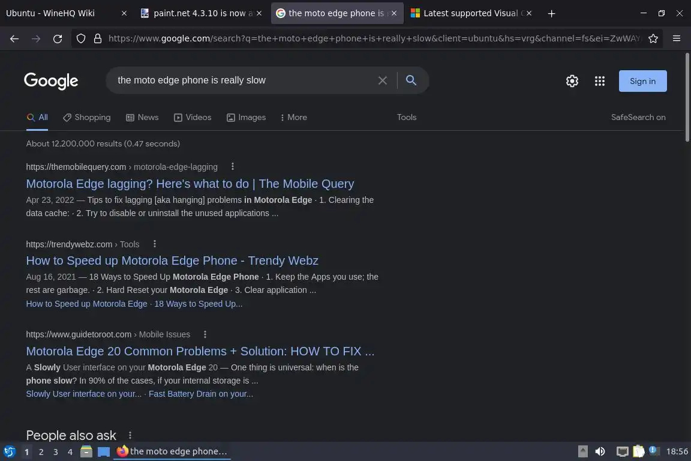Go to the Google logo homepage
The image size is (691, 461).
pyautogui.click(x=51, y=81)
